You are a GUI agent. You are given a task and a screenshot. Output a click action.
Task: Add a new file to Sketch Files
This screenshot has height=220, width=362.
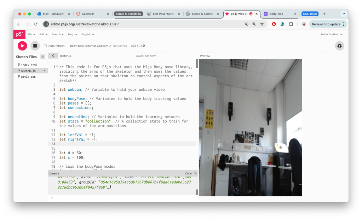point(43,57)
